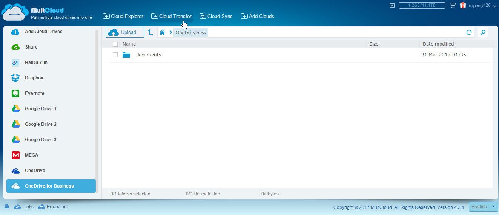Open the Errors List link

(57, 207)
